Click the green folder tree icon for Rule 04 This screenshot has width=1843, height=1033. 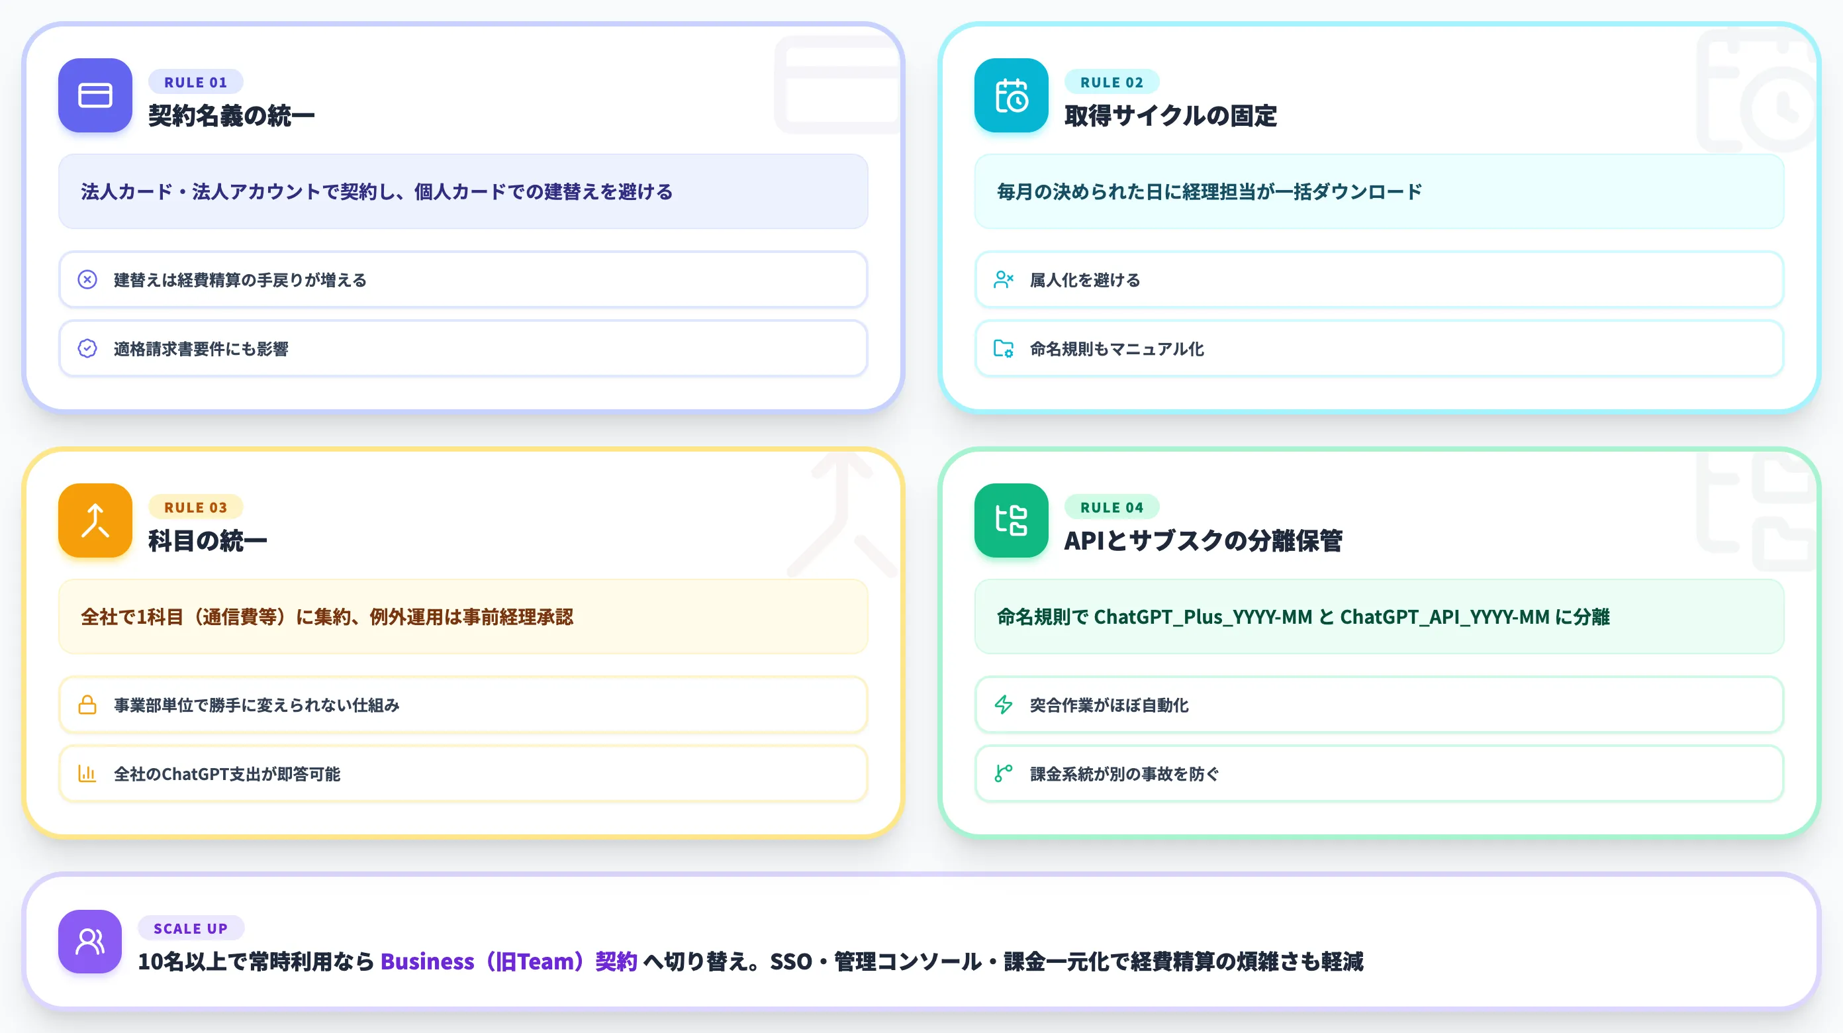1011,520
